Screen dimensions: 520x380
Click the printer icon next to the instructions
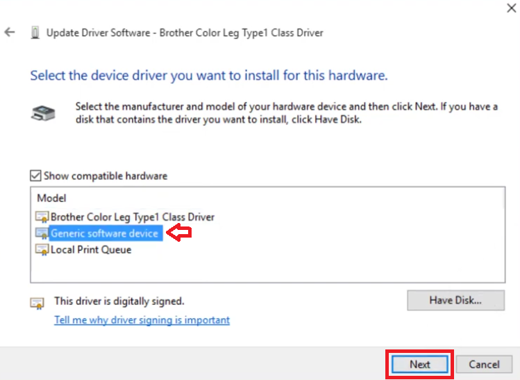pos(43,113)
